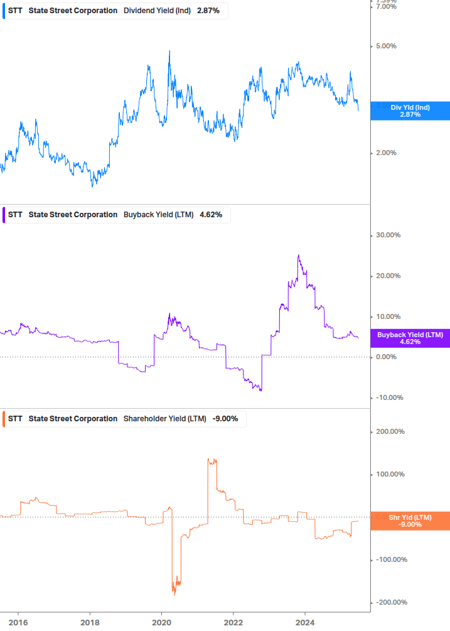
Task: Click the 200.00% tick on shareholder yield axis
Action: [x=390, y=431]
